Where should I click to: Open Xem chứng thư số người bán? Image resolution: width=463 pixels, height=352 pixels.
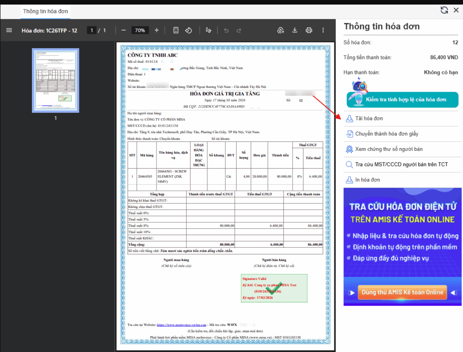(x=389, y=149)
